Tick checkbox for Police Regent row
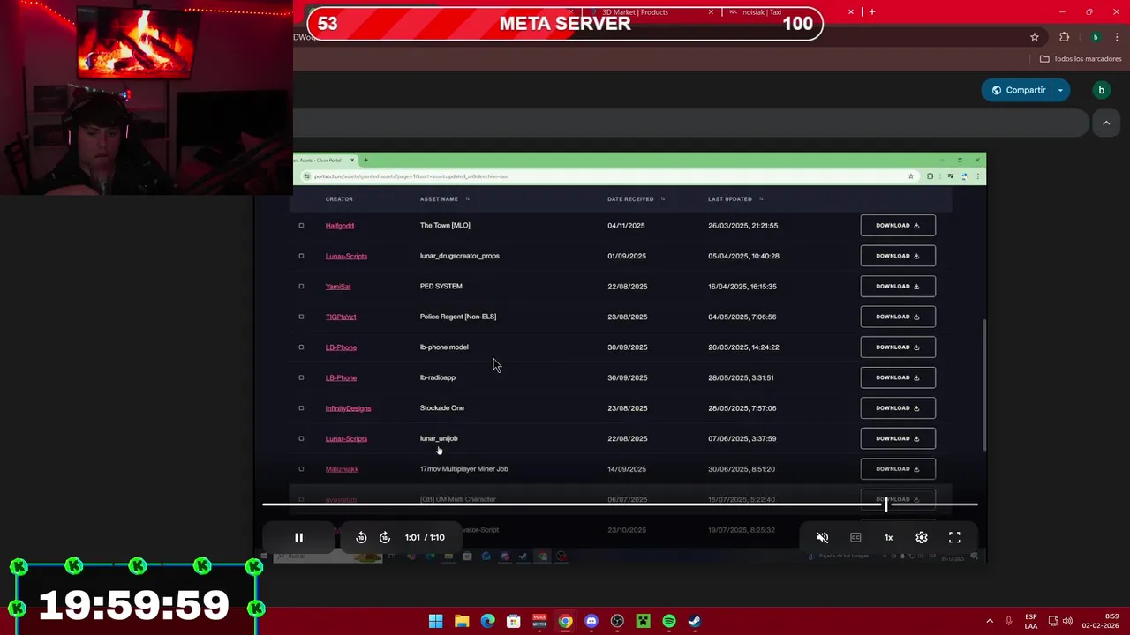This screenshot has height=635, width=1130. [x=301, y=317]
